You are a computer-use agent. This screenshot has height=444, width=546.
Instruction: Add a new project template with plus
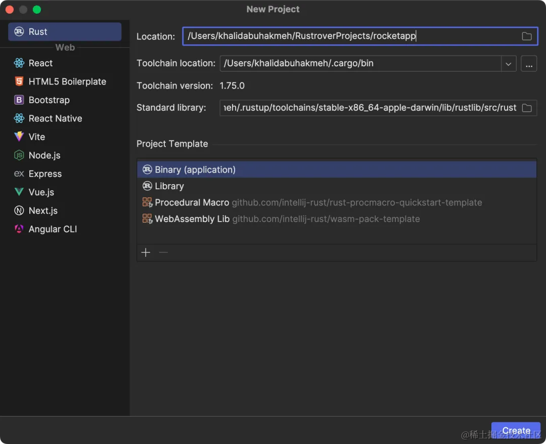click(x=146, y=252)
